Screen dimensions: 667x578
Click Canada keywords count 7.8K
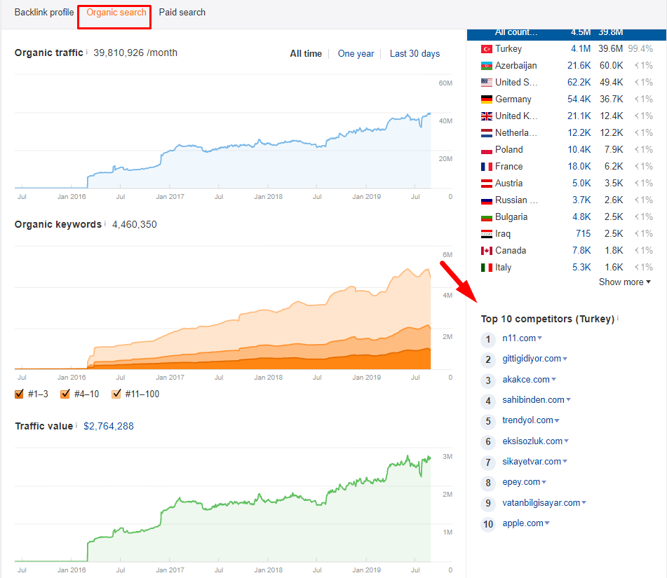[x=581, y=250]
